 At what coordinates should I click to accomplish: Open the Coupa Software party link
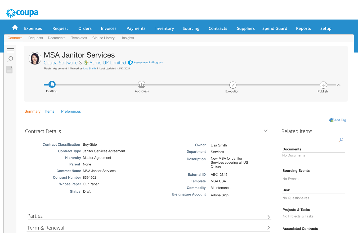(x=61, y=63)
